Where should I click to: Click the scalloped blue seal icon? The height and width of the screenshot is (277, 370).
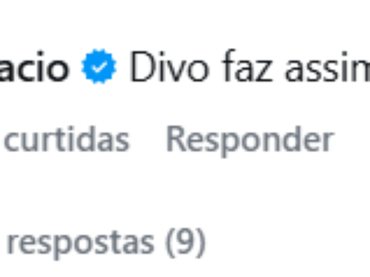(99, 66)
